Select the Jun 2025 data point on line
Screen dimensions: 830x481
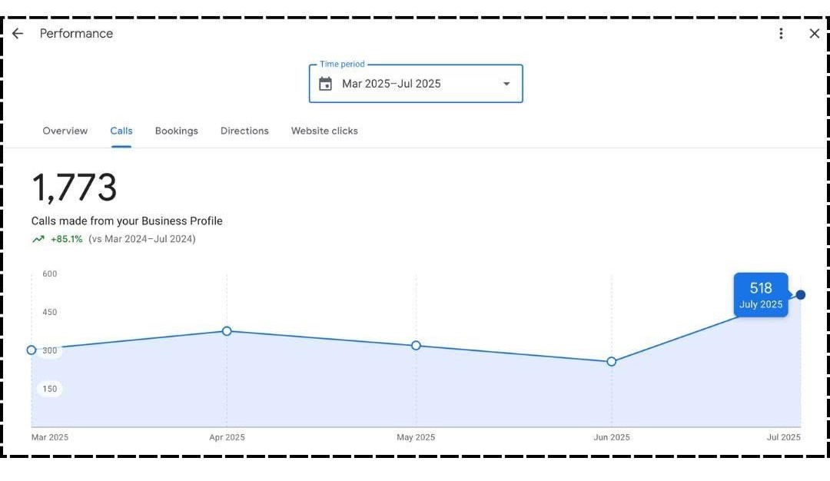coord(612,361)
